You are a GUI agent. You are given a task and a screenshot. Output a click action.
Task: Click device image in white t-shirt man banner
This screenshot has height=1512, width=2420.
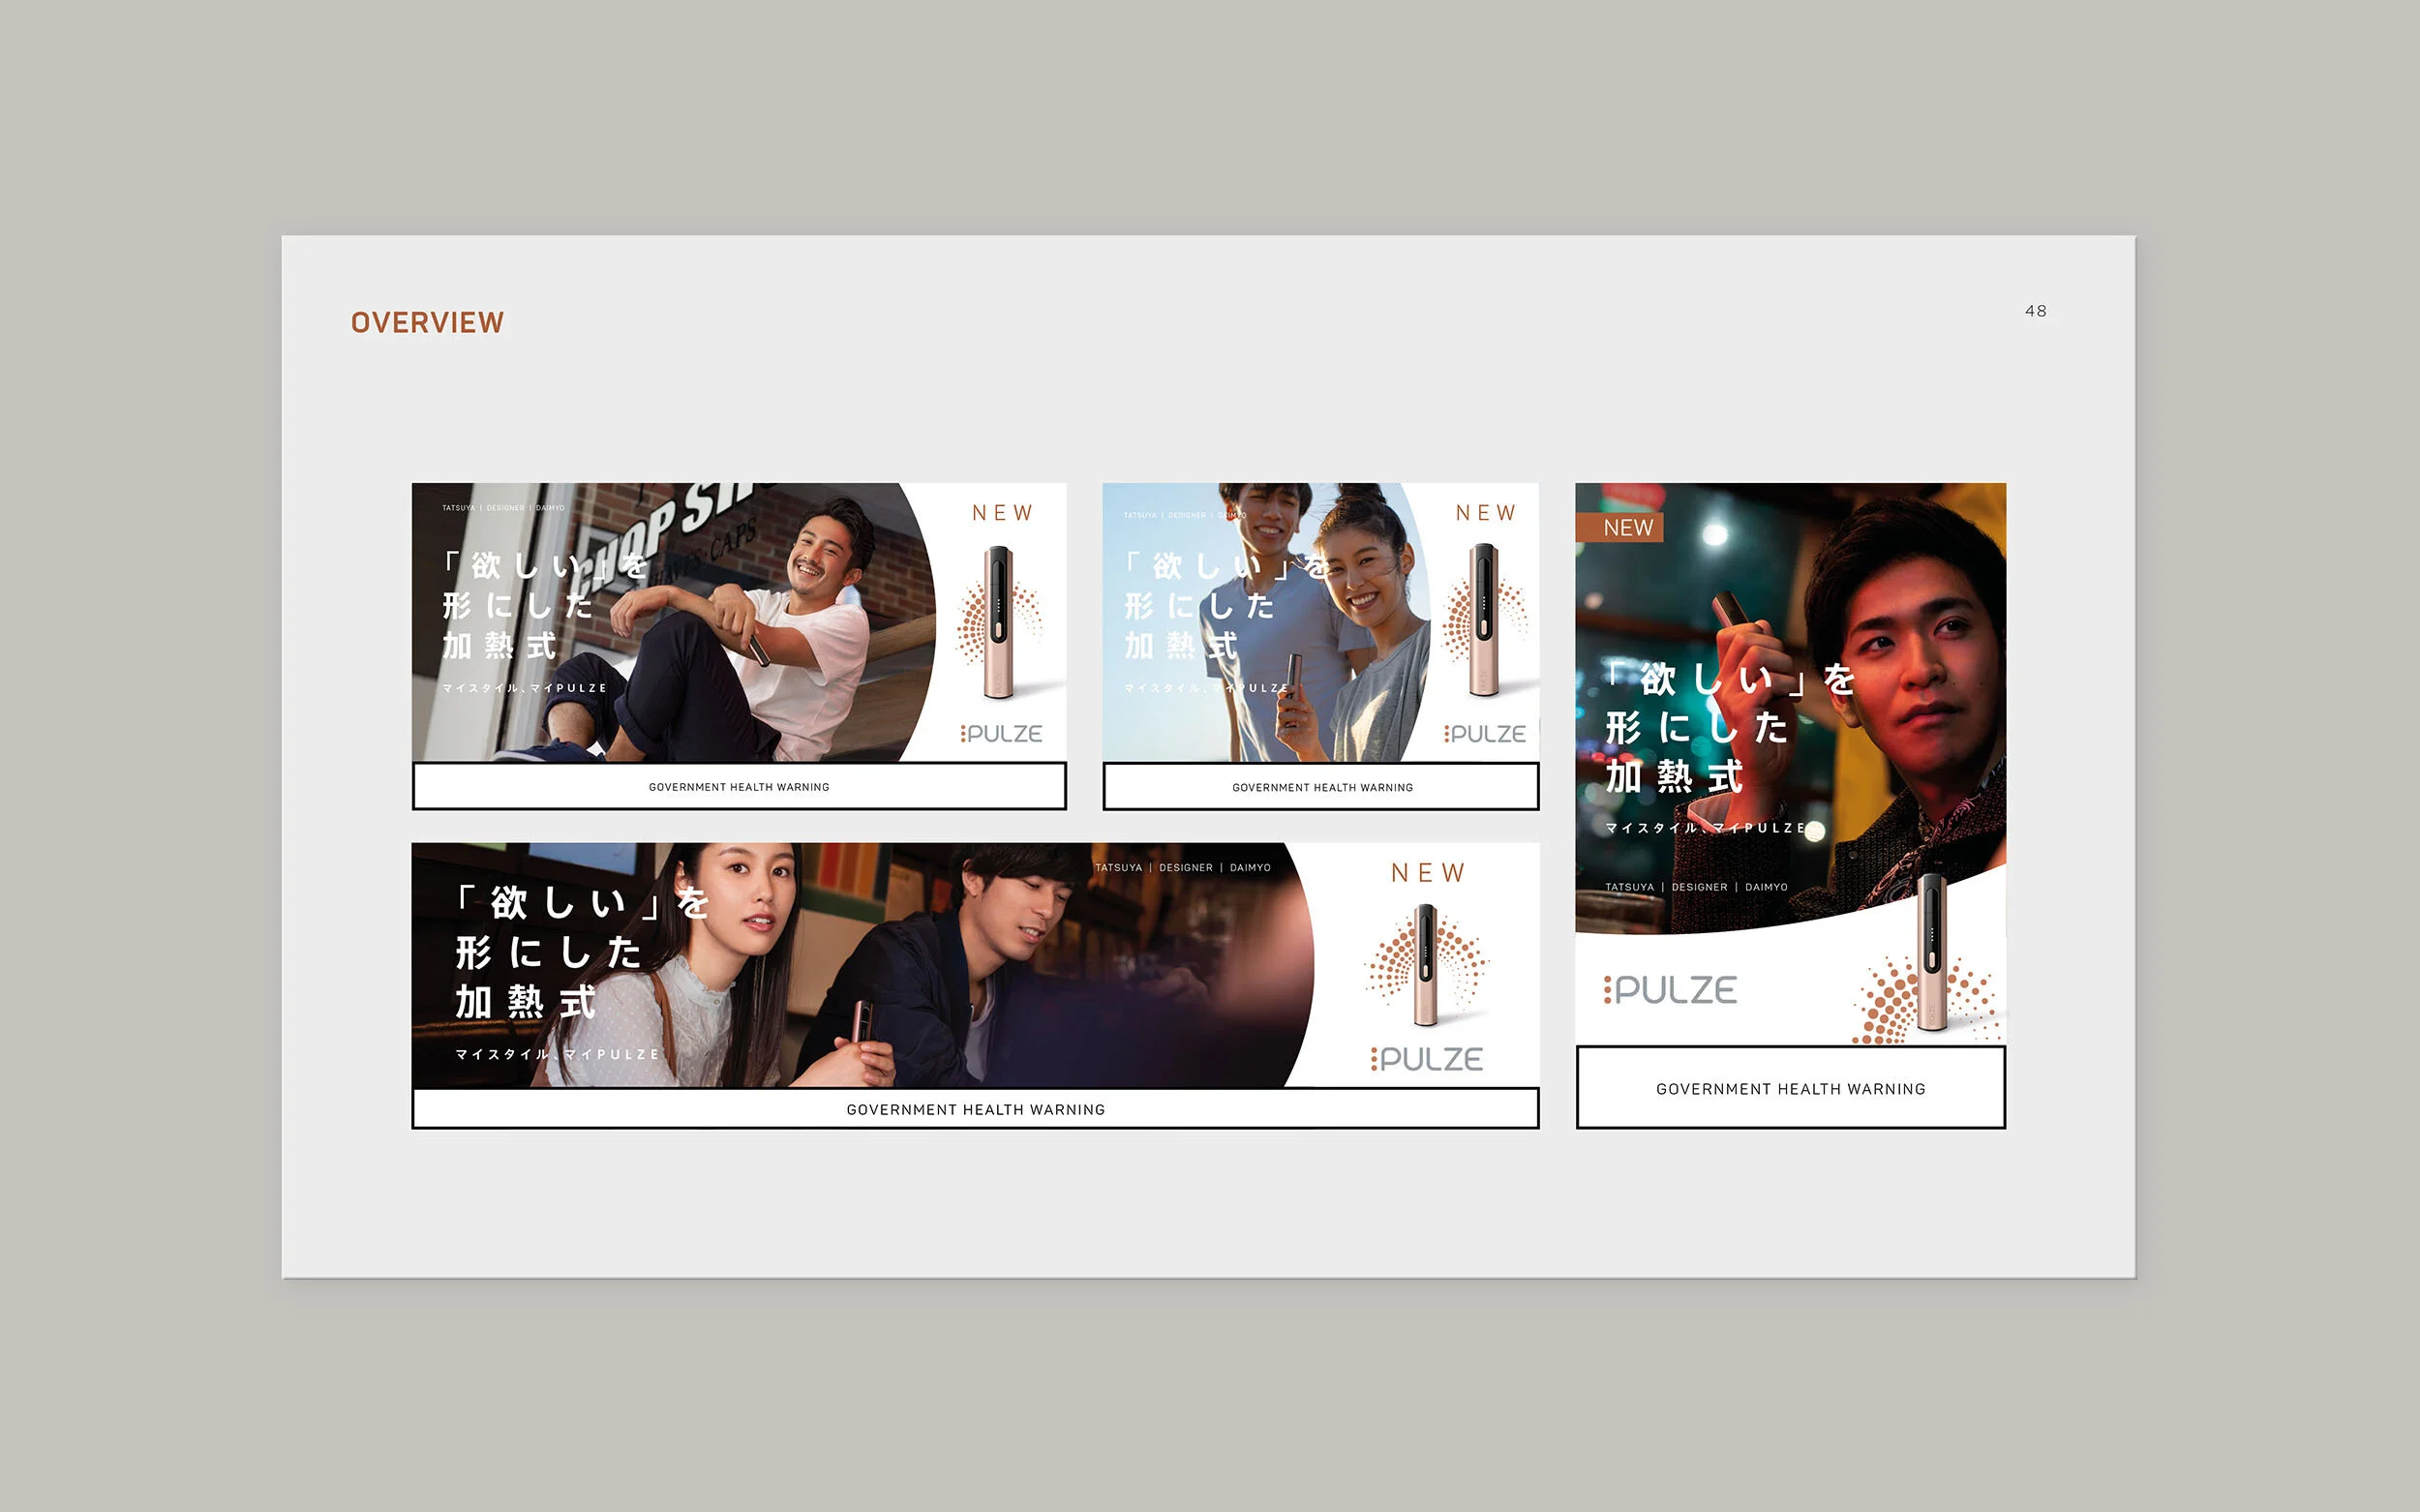pos(999,622)
